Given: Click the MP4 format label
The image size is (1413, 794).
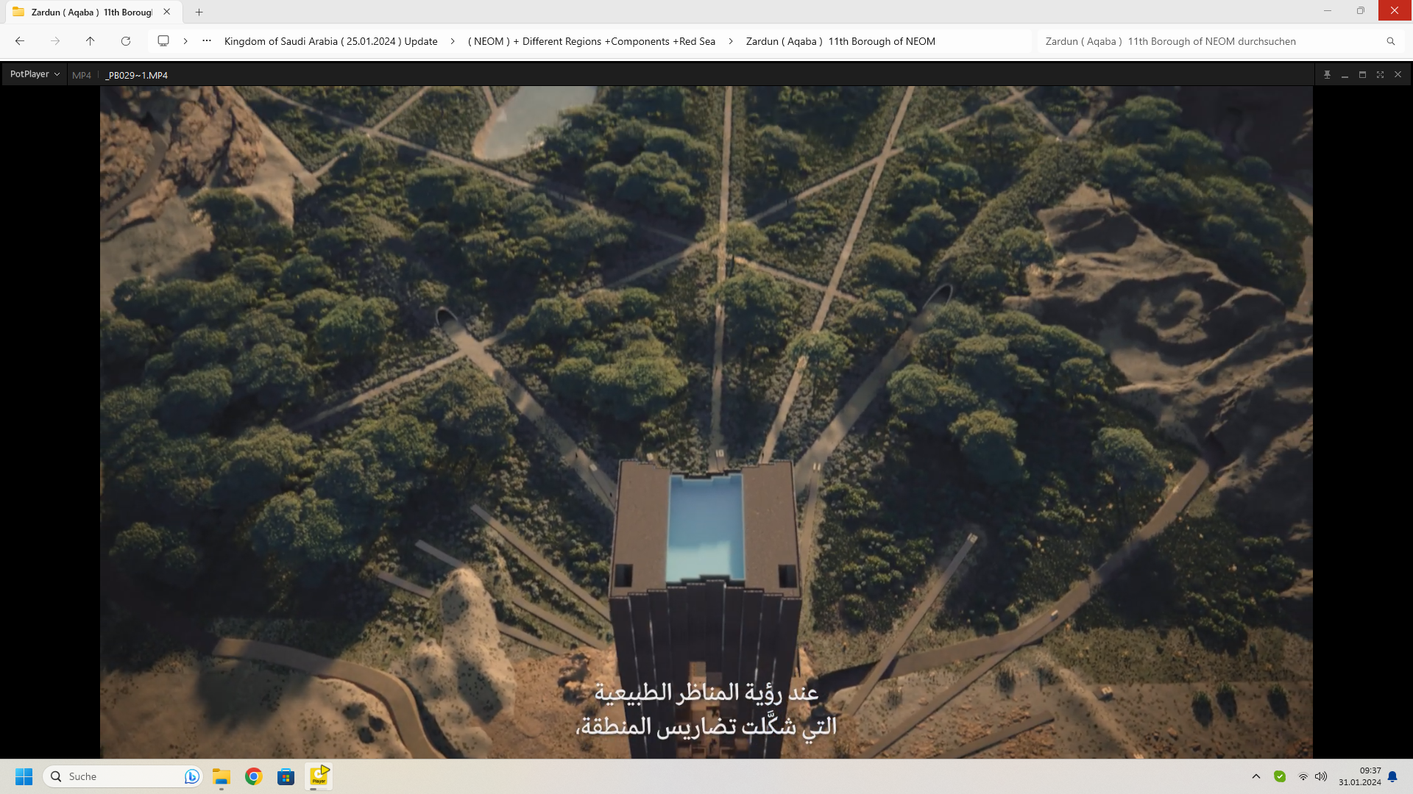Looking at the screenshot, I should (82, 75).
